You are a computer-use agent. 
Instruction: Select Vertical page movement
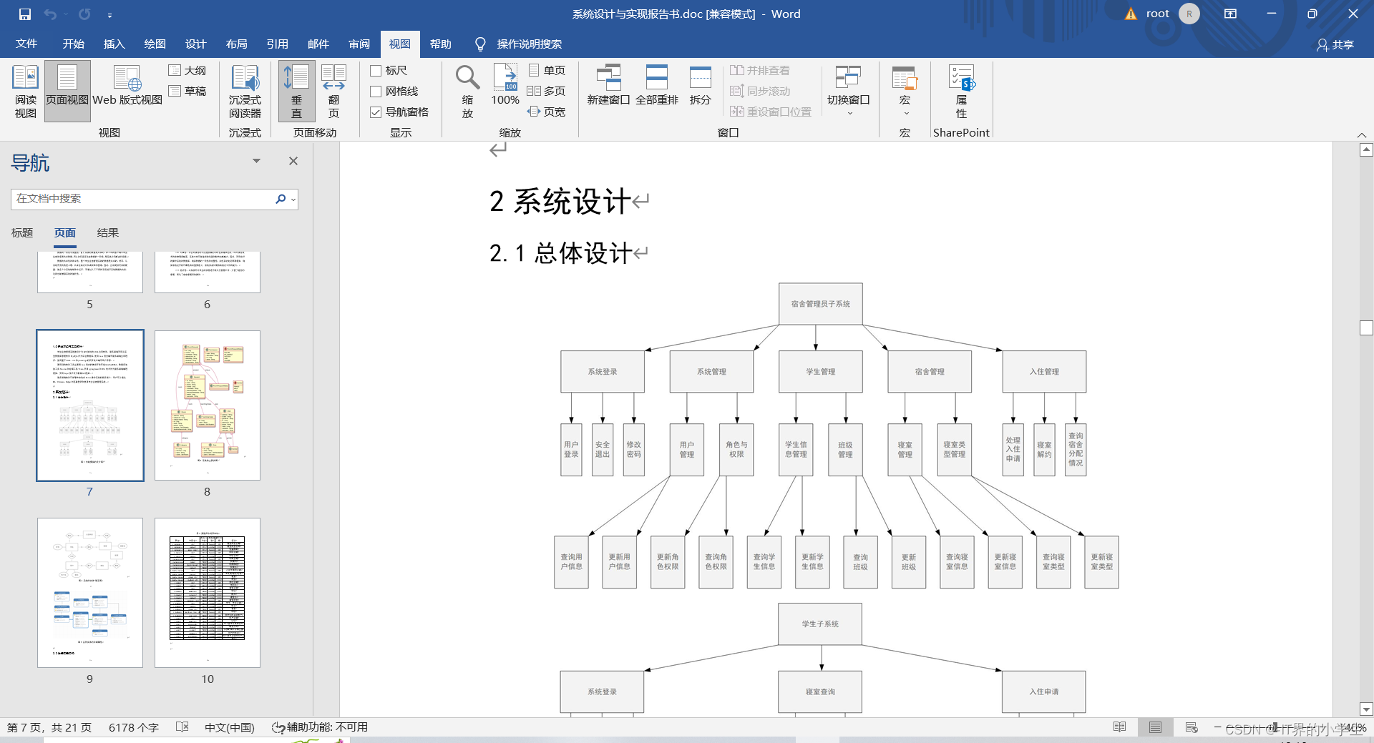pos(296,92)
